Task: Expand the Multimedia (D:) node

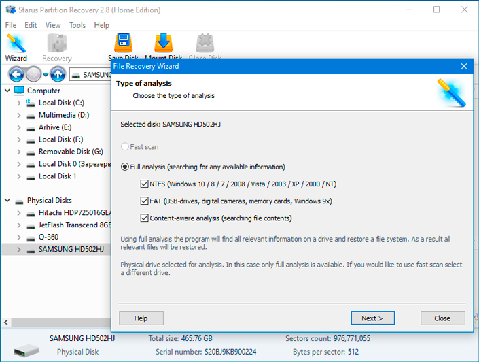Action: 18,115
